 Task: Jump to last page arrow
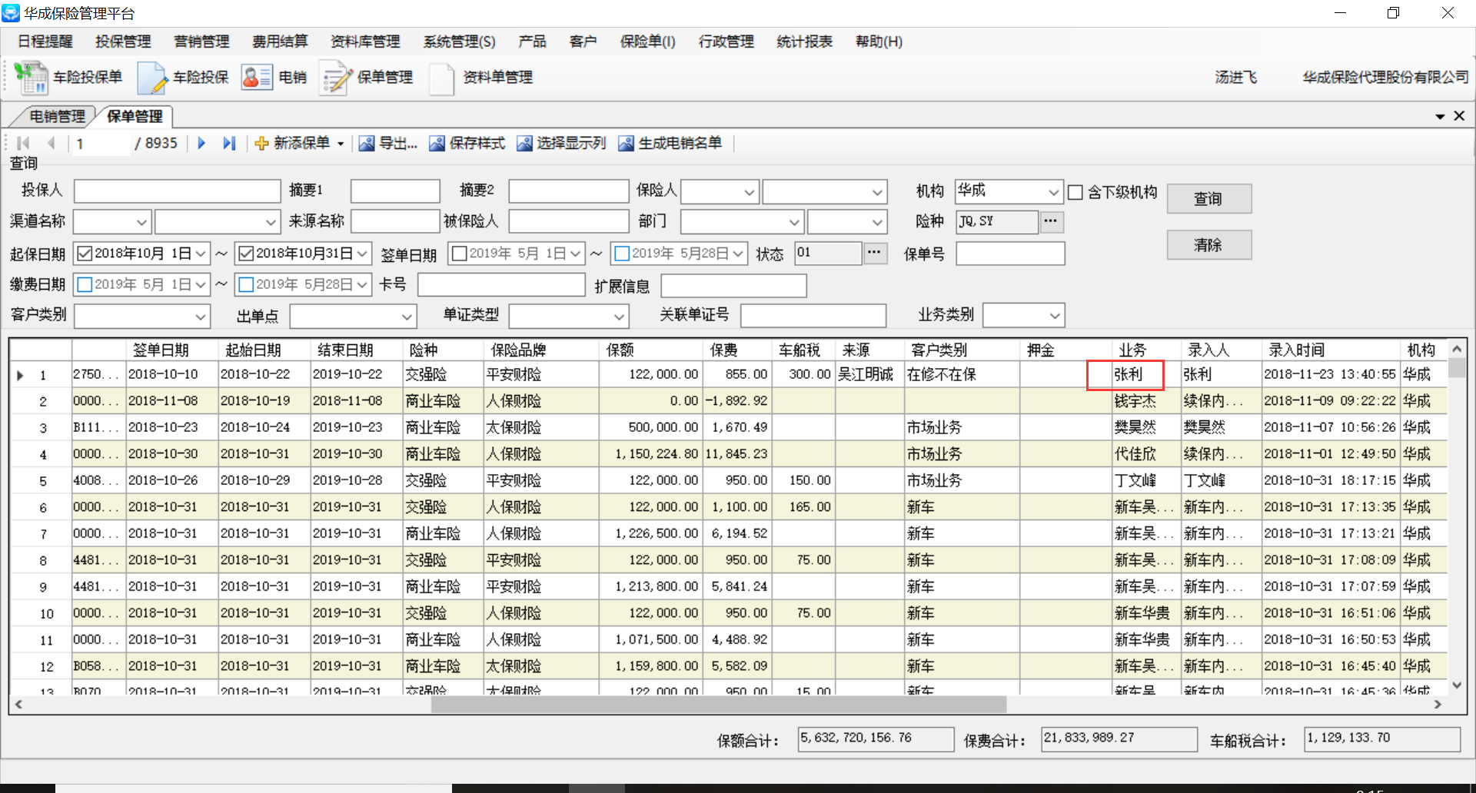[x=228, y=143]
